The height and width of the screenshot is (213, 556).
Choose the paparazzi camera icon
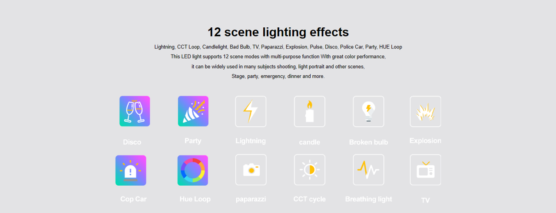[251, 170]
